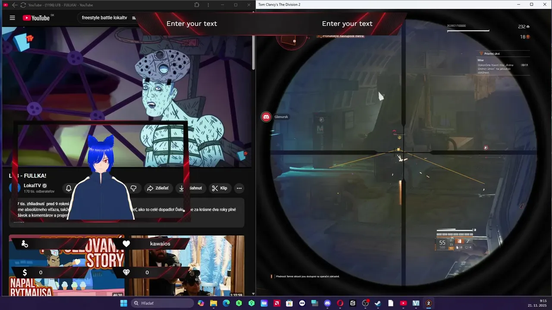Click the 'Glenursk' Discord overlay name
Image resolution: width=552 pixels, height=310 pixels.
(281, 117)
